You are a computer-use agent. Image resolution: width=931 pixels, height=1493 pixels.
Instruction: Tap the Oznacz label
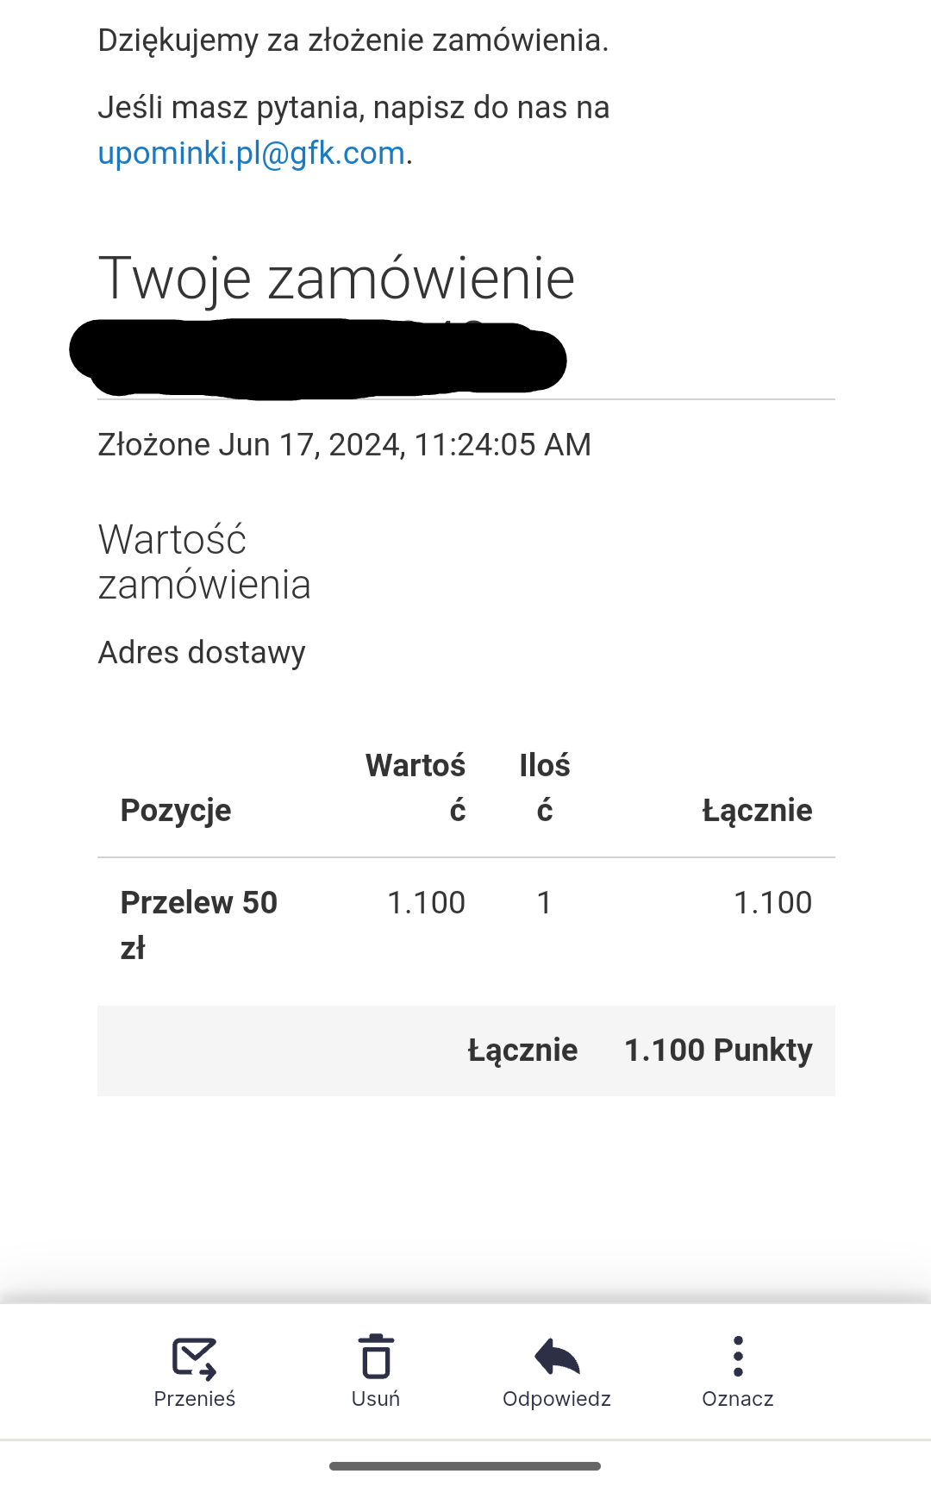click(738, 1399)
